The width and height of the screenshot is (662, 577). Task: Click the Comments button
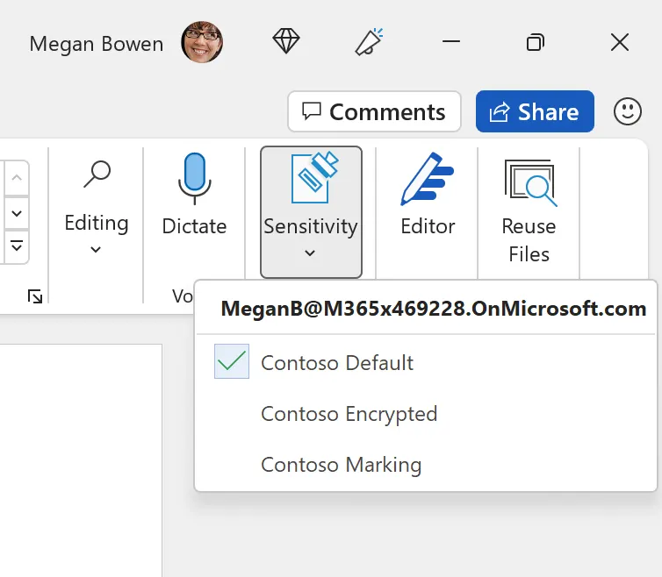click(374, 111)
